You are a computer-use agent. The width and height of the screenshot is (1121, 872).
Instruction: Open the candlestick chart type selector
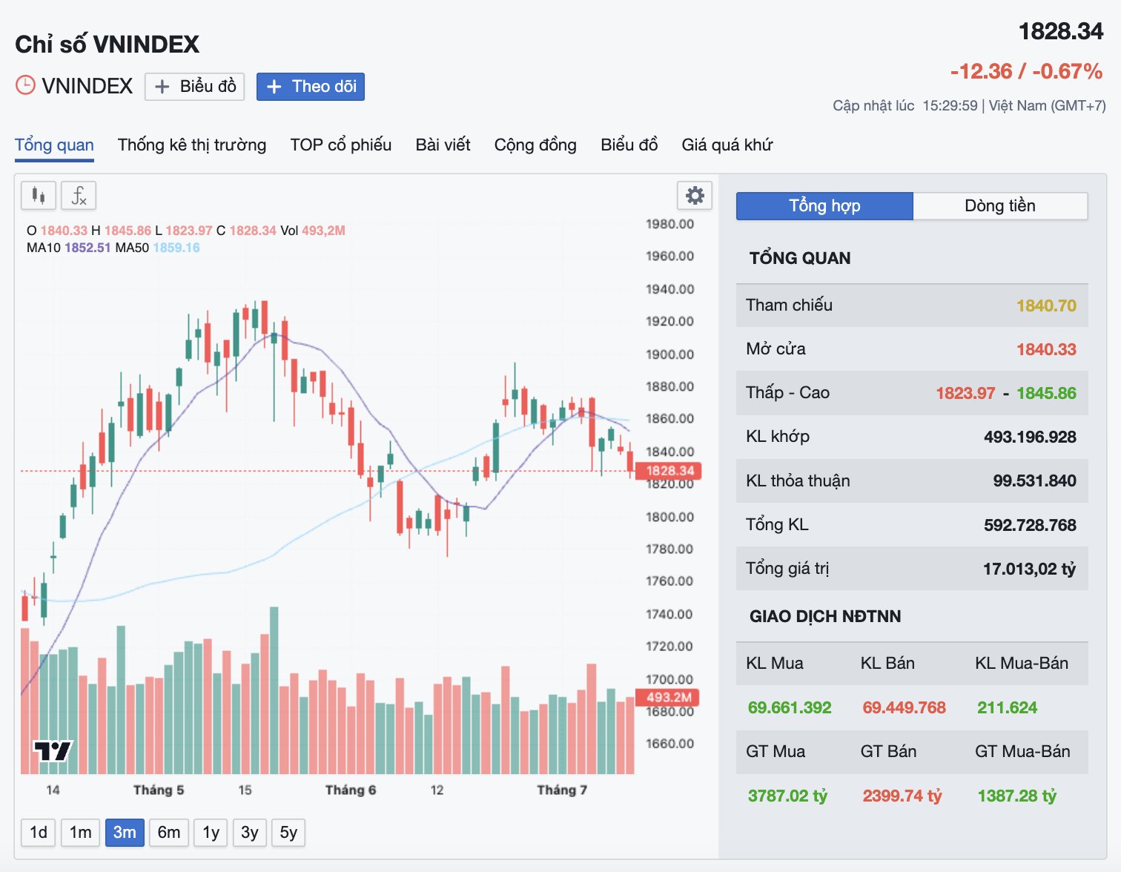39,196
